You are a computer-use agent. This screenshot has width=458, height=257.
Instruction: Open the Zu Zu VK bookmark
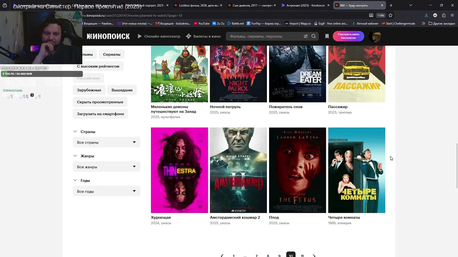click(218, 24)
